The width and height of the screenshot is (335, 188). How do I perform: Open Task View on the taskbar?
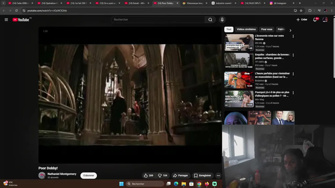[x=169, y=184]
